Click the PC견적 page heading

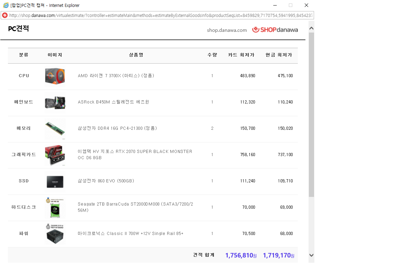click(19, 28)
